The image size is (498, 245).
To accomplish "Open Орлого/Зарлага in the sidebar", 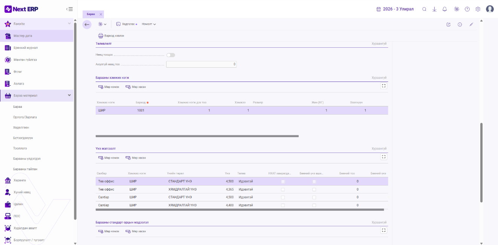I will [25, 117].
